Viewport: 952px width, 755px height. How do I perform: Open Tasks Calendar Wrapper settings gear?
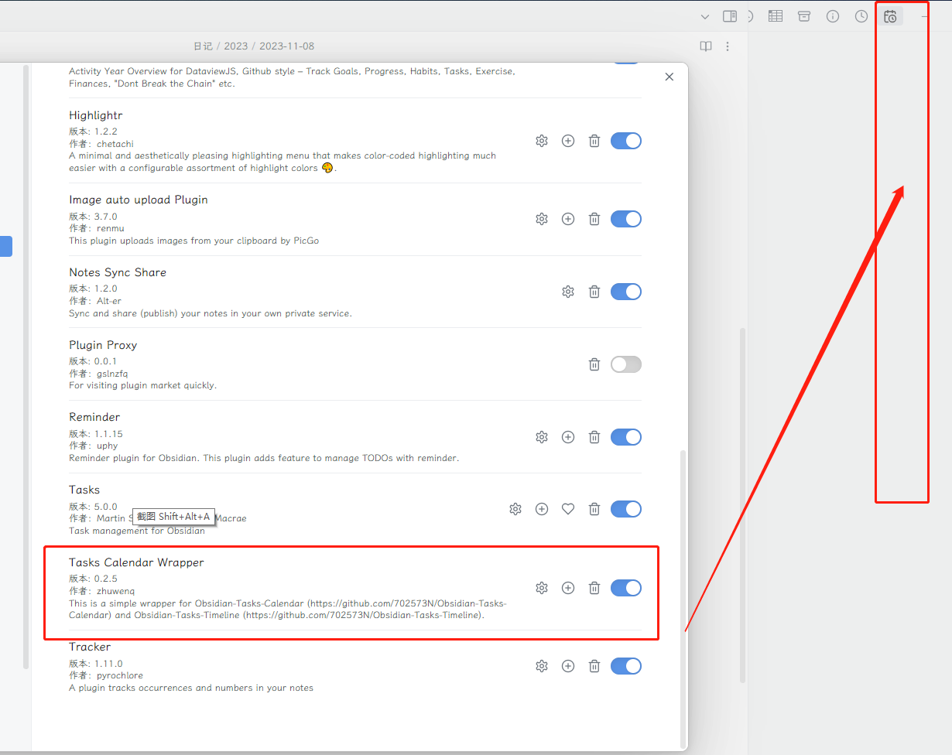click(542, 588)
